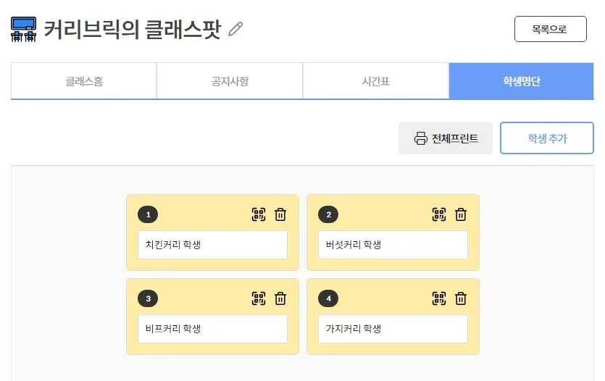Open the 공지사항 tab
Screen dimensions: 605x381
[230, 81]
